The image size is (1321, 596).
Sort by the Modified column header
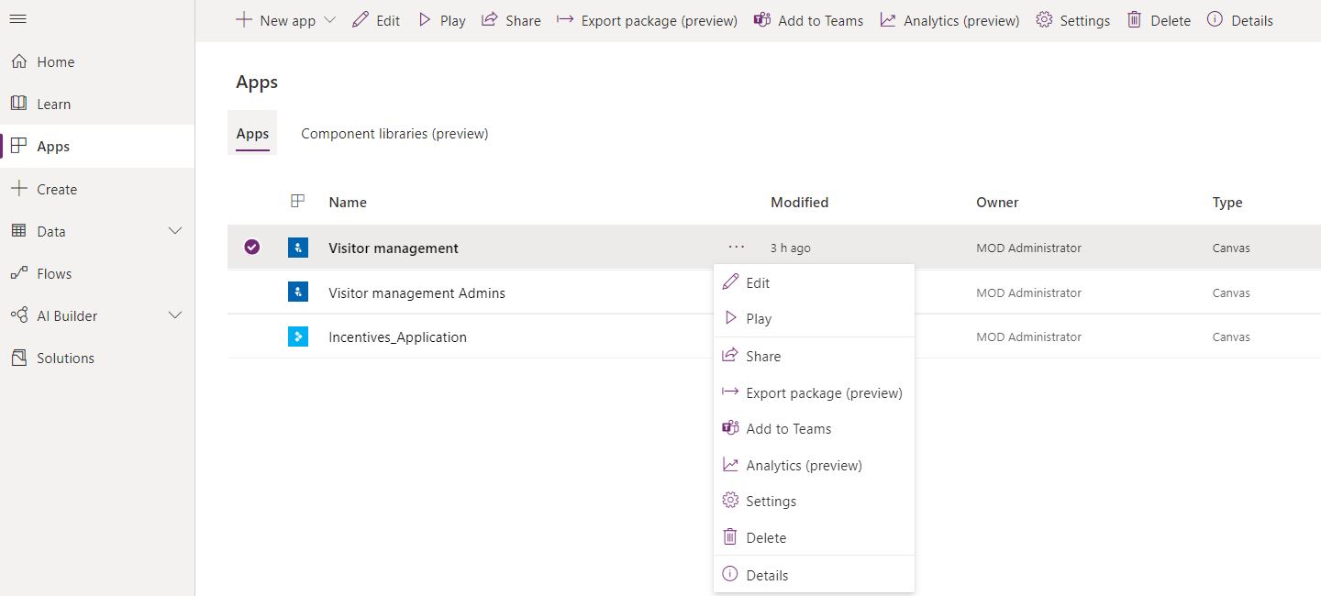(x=799, y=203)
